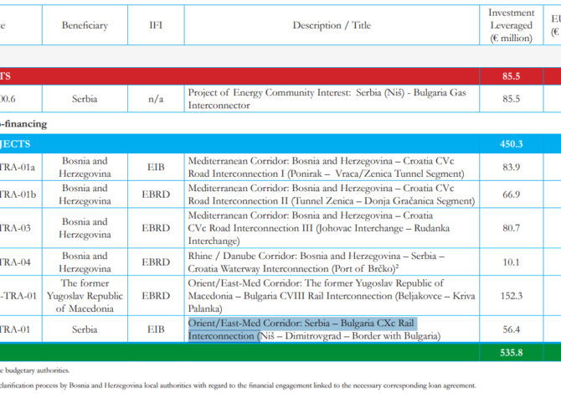Viewport: 561px width, 394px height.
Task: Click 'The former Yugoslav Republic of Macedonia' beneficiary
Action: coord(85,296)
